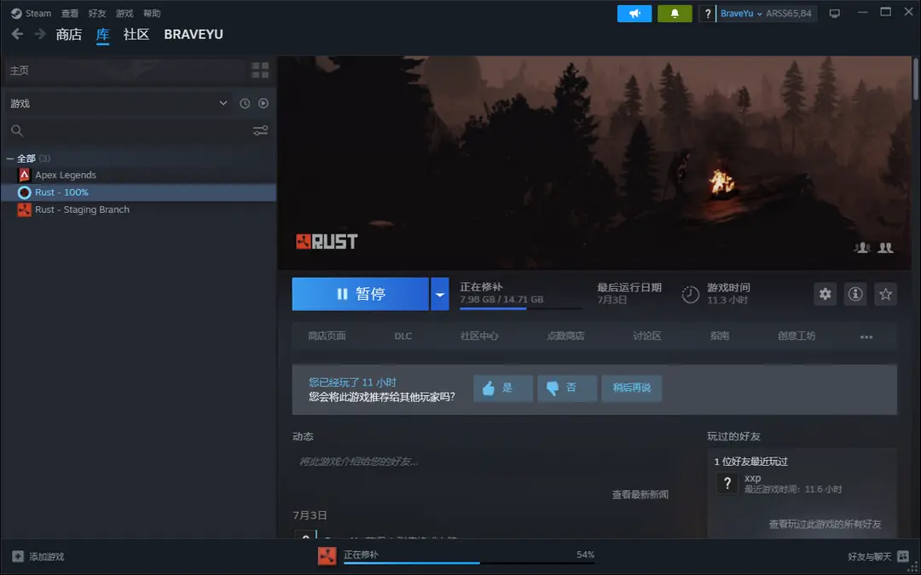This screenshot has width=921, height=575.
Task: Open the advanced filter settings icon
Action: coord(261,131)
